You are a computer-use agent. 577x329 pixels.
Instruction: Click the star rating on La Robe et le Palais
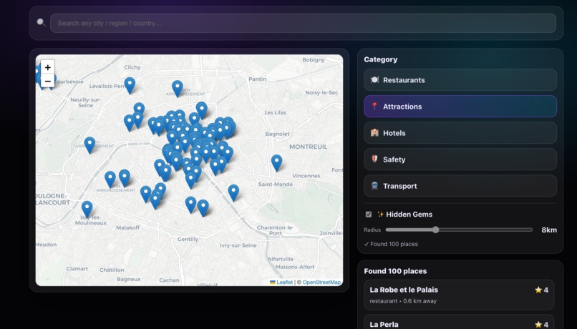pos(541,290)
